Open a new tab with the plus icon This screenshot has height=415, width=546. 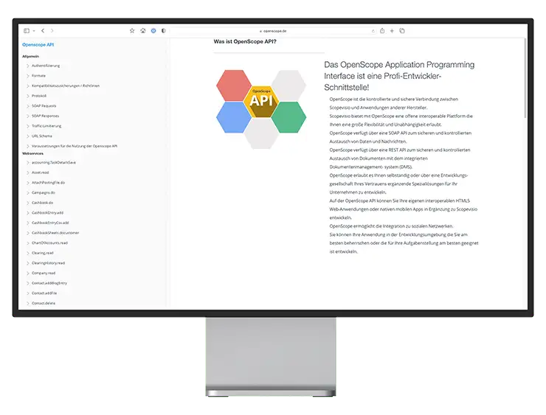click(x=392, y=31)
